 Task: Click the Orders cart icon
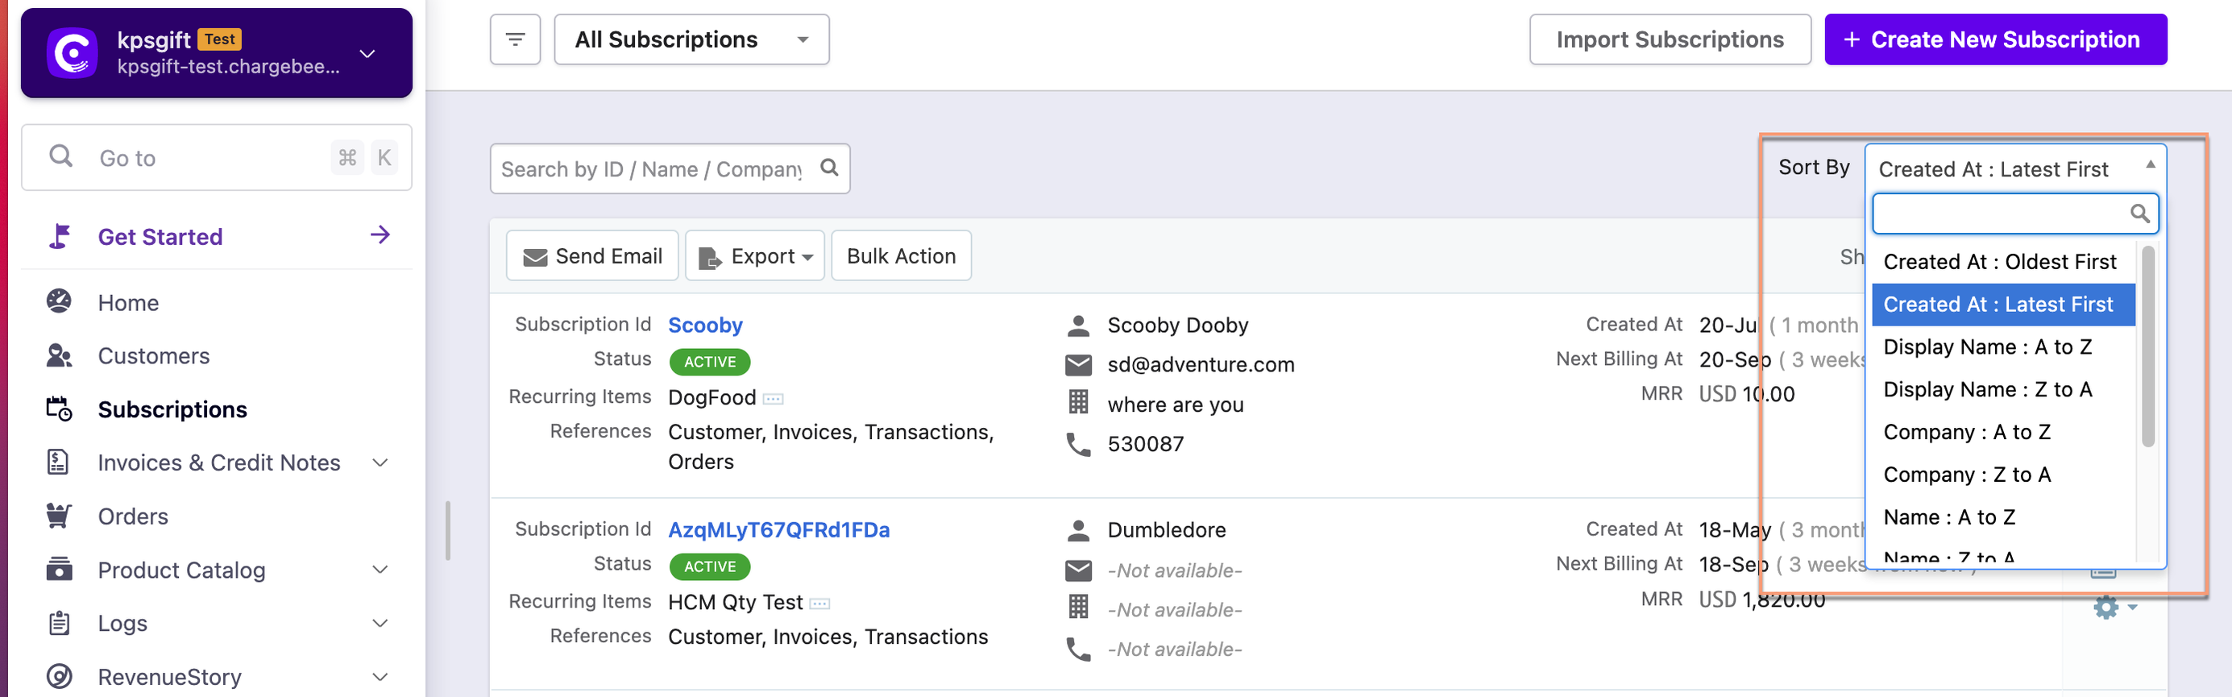(x=59, y=516)
